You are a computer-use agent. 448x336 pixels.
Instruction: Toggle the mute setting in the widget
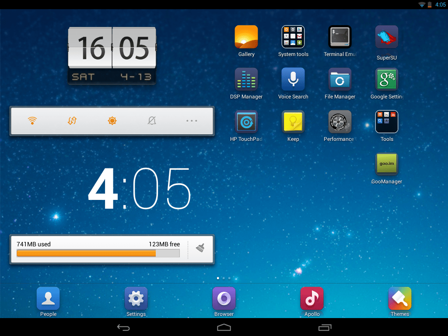click(x=152, y=121)
